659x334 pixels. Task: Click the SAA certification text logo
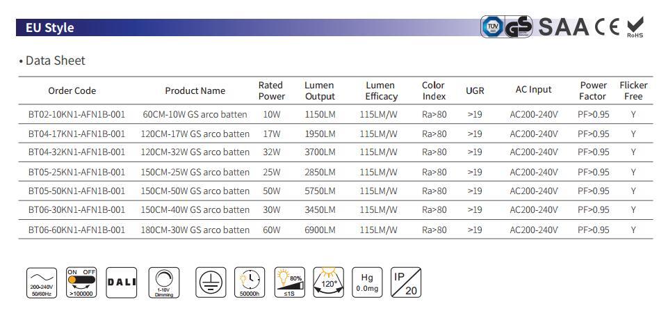click(564, 27)
